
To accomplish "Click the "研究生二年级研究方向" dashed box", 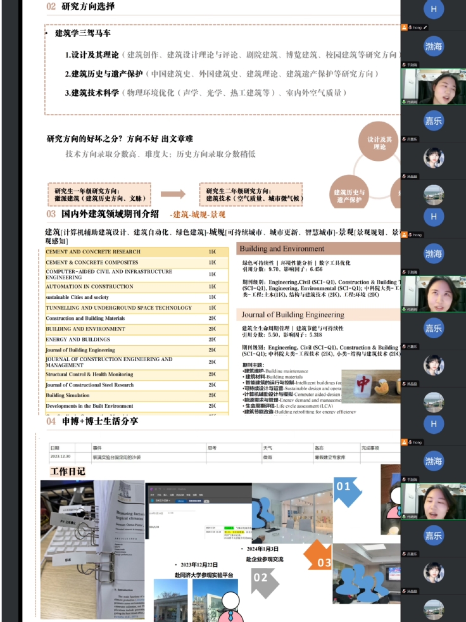I will pos(251,194).
